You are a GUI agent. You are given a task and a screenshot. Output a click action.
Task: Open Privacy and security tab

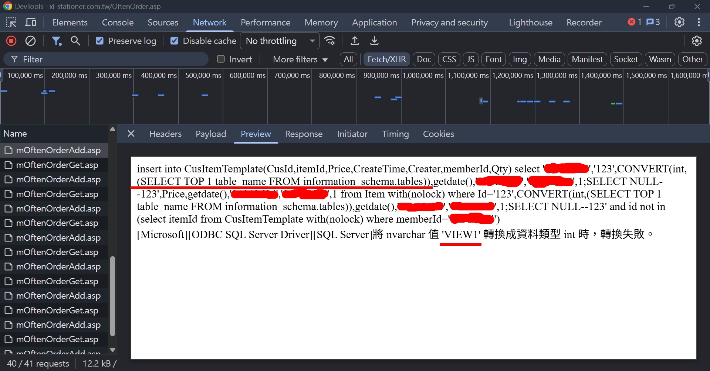tap(449, 23)
